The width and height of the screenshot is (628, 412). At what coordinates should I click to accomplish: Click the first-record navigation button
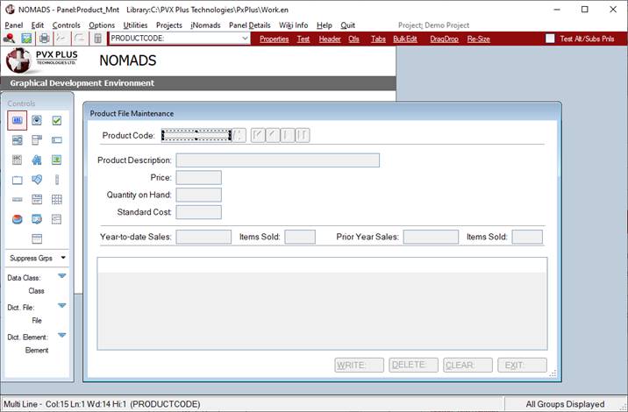pyautogui.click(x=258, y=135)
